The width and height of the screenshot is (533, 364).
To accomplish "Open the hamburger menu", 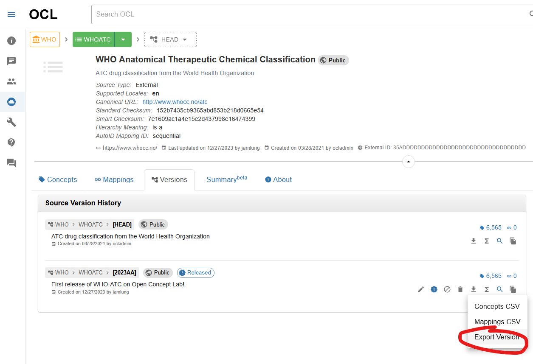I will coord(11,14).
